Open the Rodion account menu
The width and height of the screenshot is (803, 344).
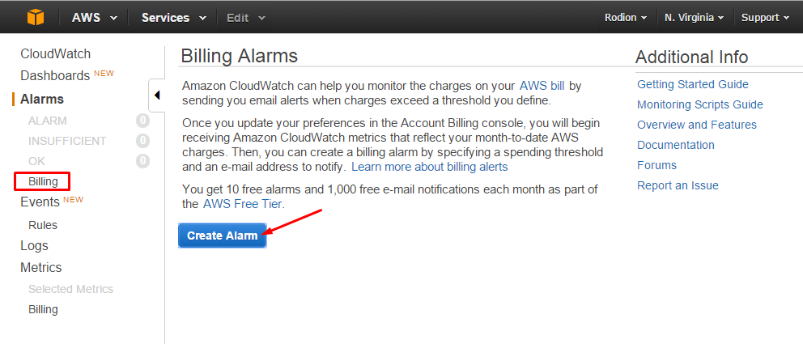point(627,18)
